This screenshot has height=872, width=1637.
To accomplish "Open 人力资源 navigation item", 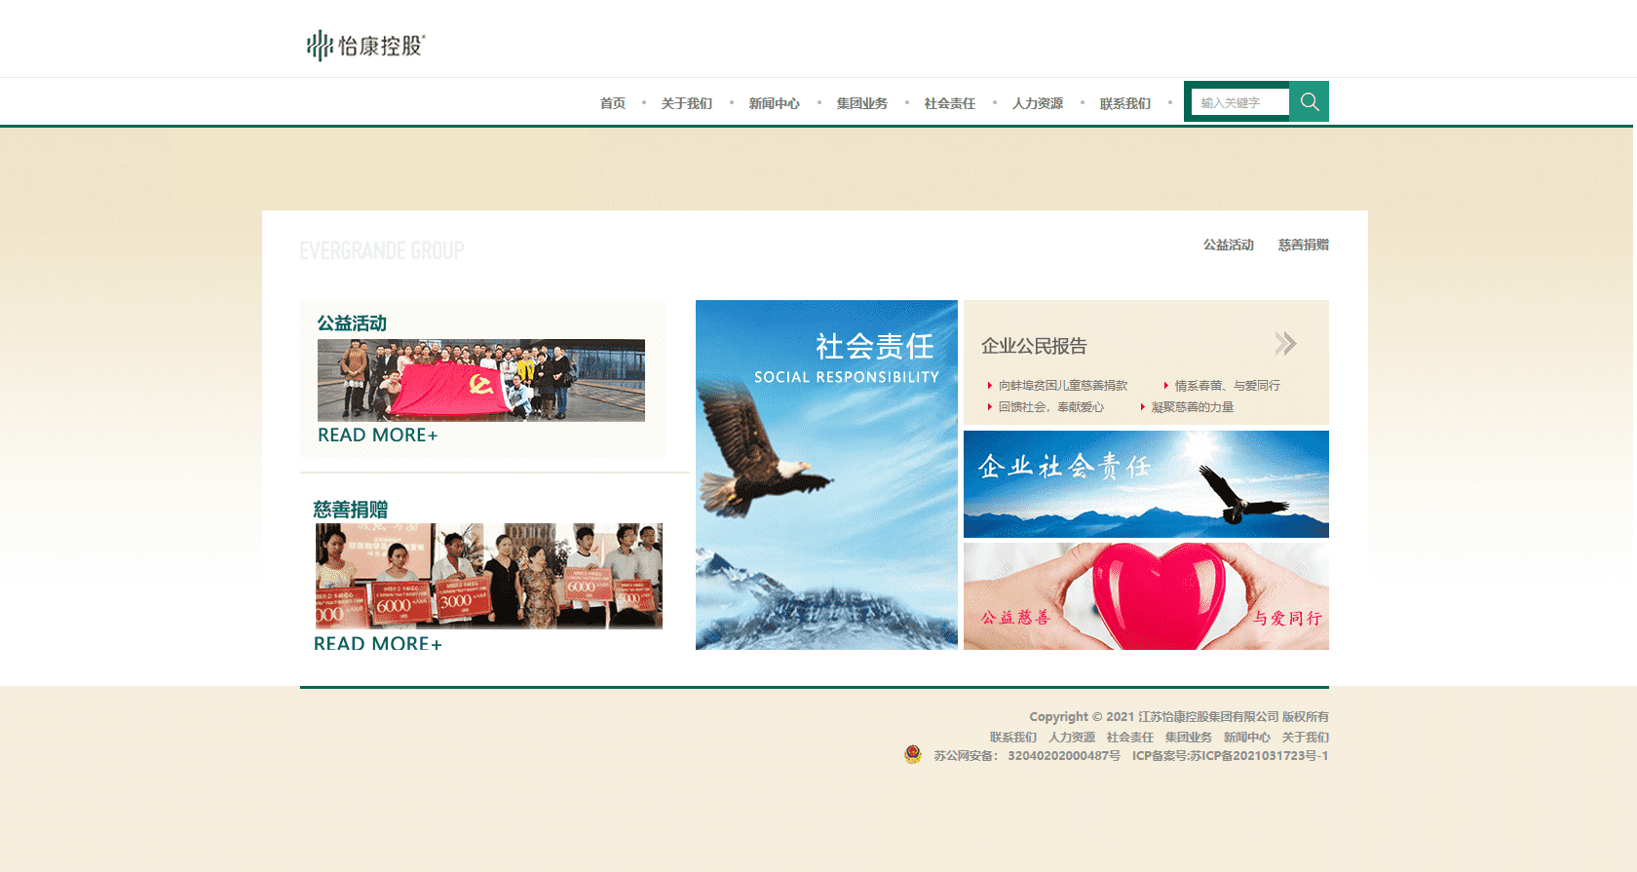I will pyautogui.click(x=1037, y=103).
